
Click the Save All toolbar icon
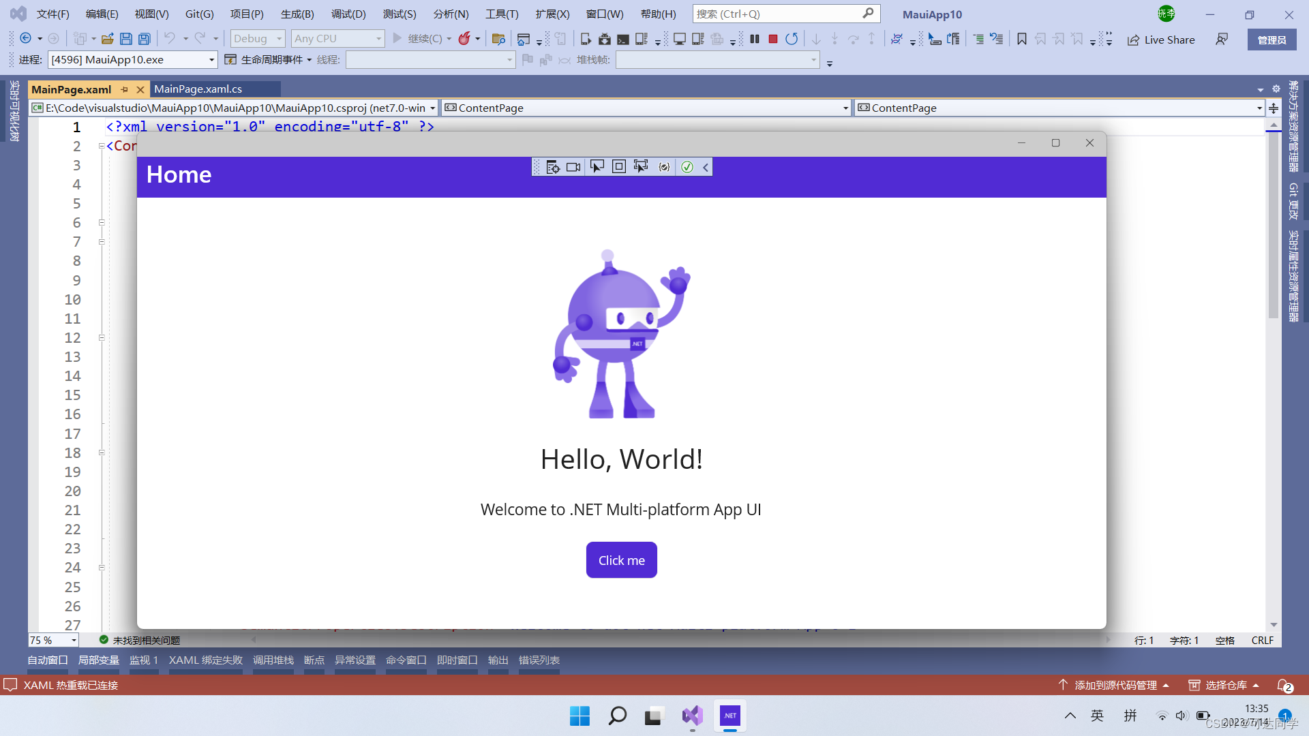coord(145,39)
